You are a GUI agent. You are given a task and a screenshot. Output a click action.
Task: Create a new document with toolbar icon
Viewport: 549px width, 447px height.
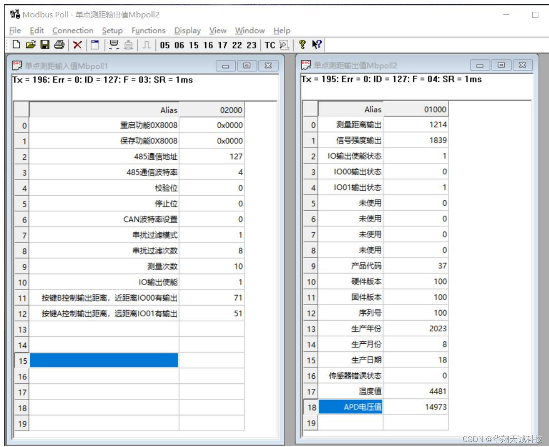16,45
